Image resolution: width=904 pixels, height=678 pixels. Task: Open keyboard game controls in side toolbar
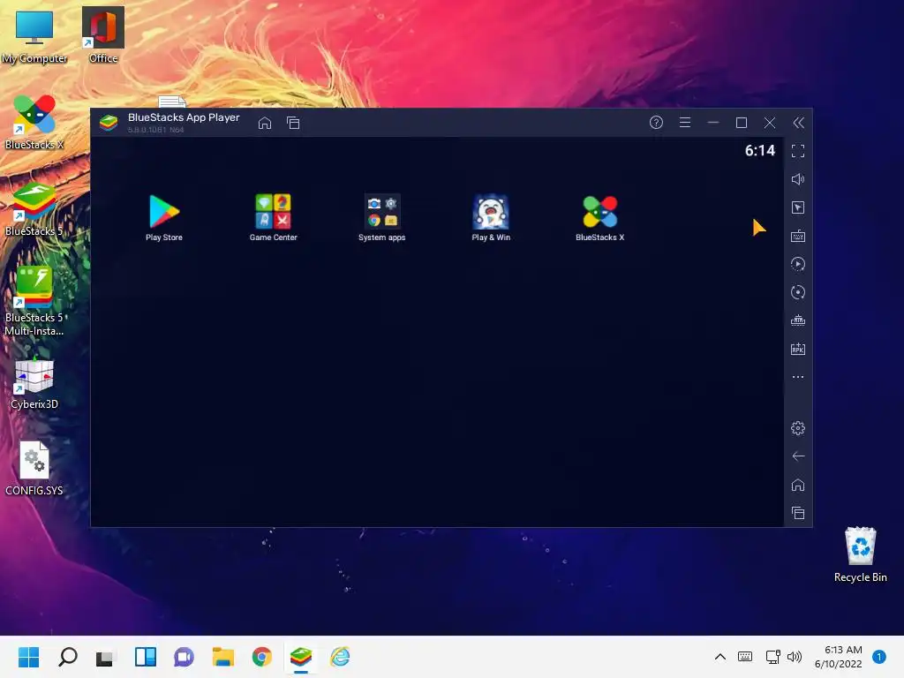pyautogui.click(x=798, y=236)
